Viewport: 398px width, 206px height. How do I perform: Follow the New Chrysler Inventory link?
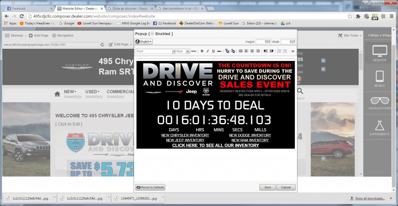tap(185, 135)
